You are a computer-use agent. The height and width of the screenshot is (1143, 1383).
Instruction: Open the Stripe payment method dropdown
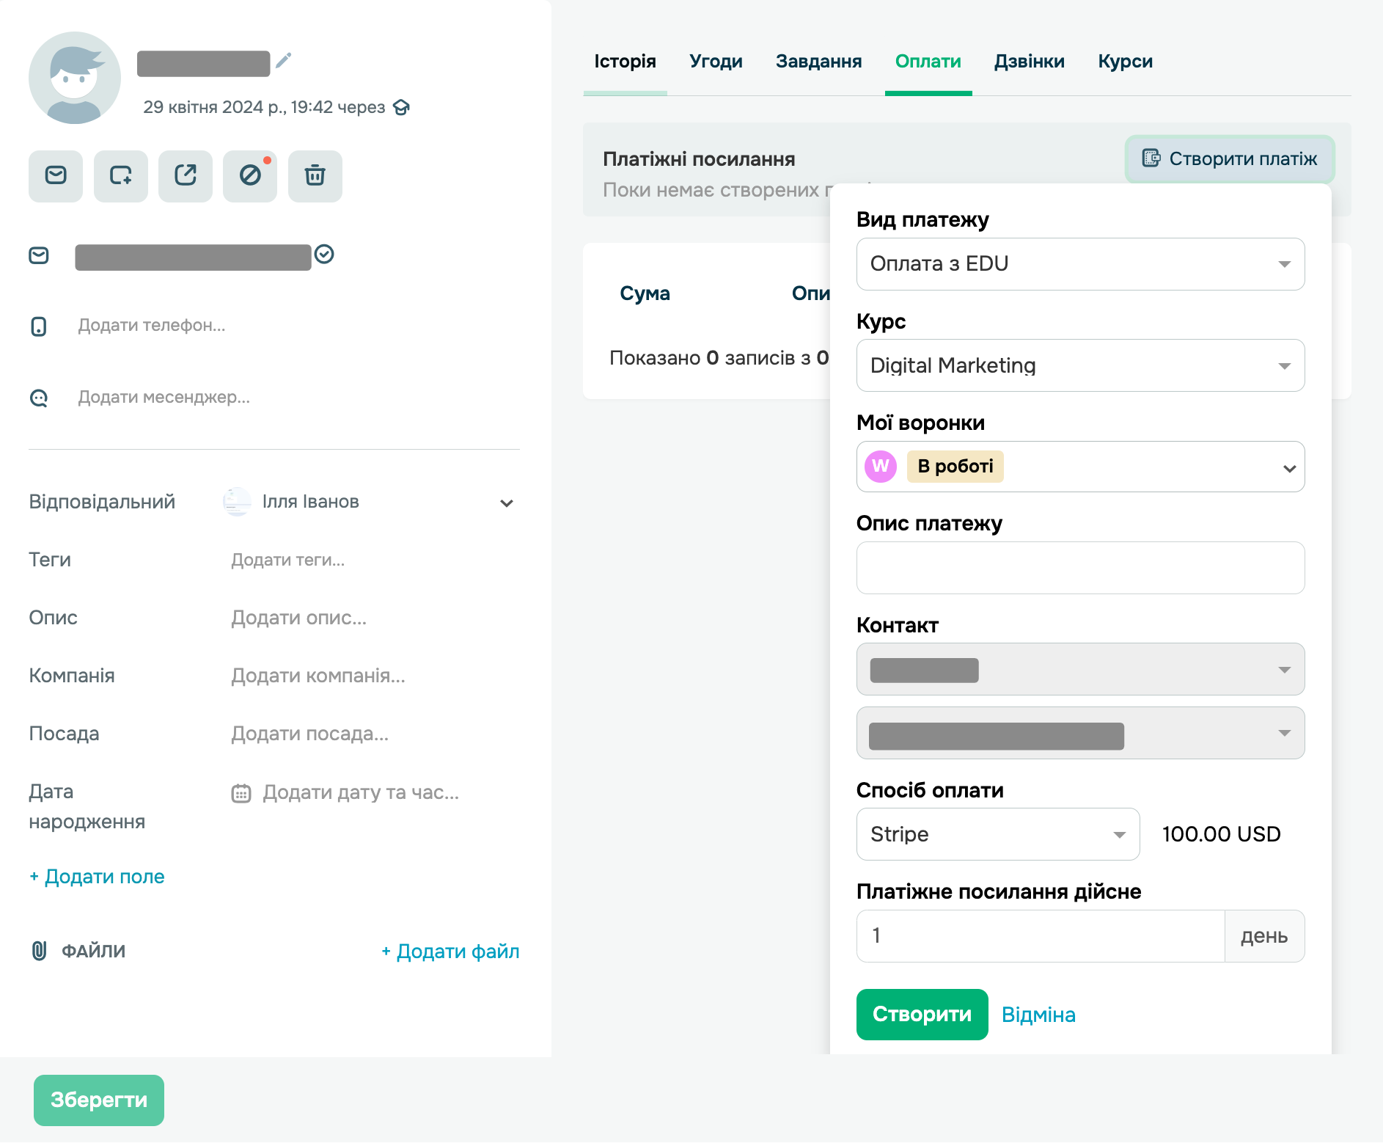coord(997,834)
